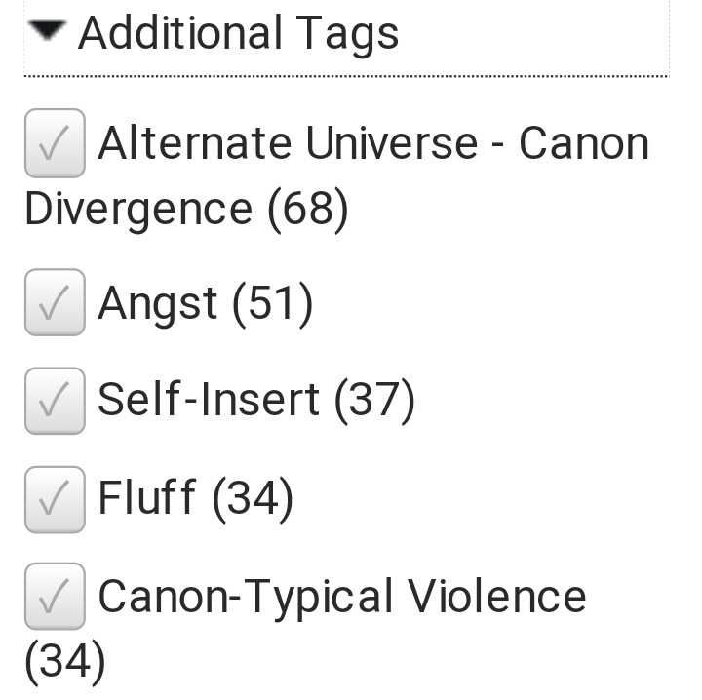Click the (51) count beside Angst
This screenshot has height=700, width=702.
(272, 303)
